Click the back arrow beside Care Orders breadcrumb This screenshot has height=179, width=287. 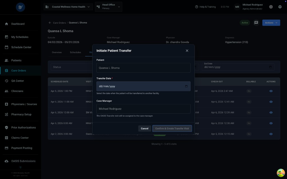point(50,23)
